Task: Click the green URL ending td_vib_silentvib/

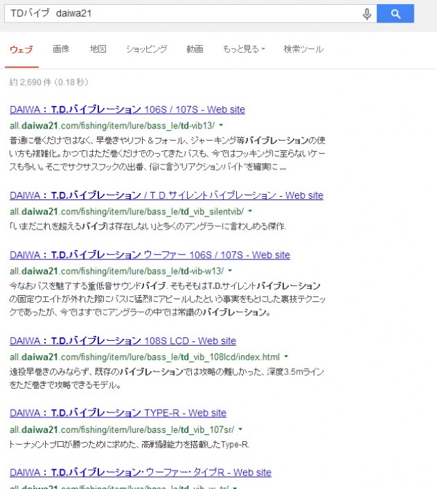Action: 126,212
